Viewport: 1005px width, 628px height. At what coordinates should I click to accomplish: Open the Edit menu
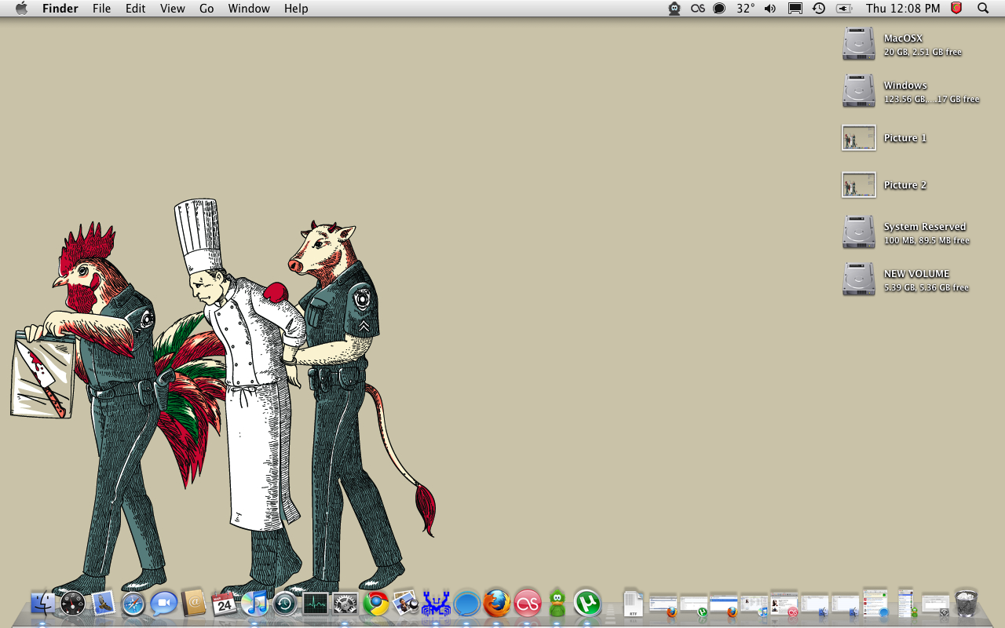[x=136, y=8]
